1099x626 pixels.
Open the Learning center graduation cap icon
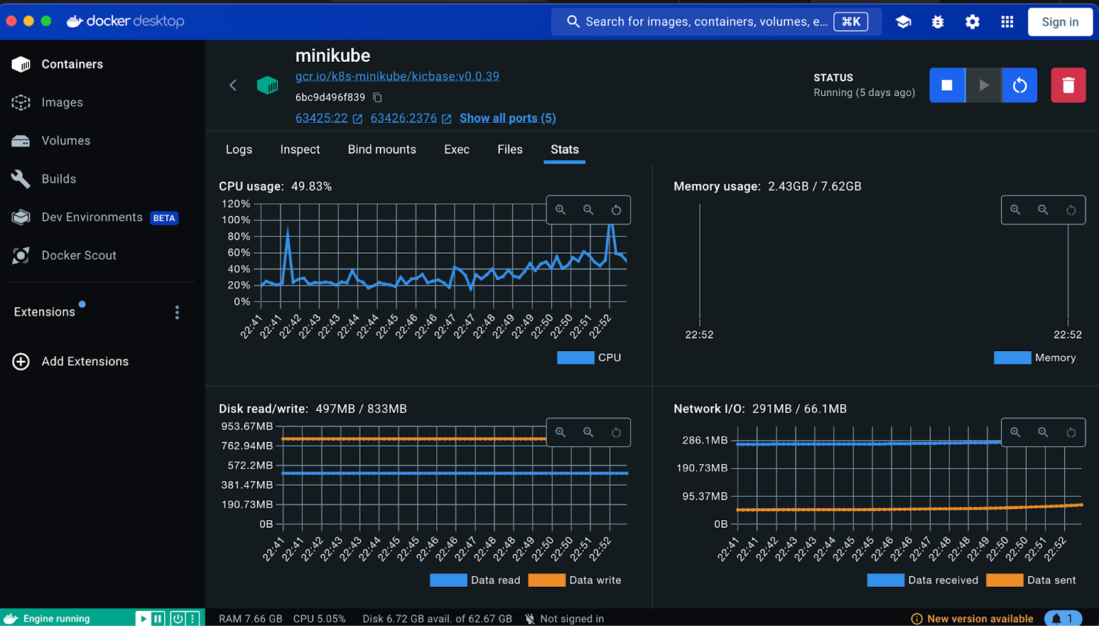click(x=903, y=22)
